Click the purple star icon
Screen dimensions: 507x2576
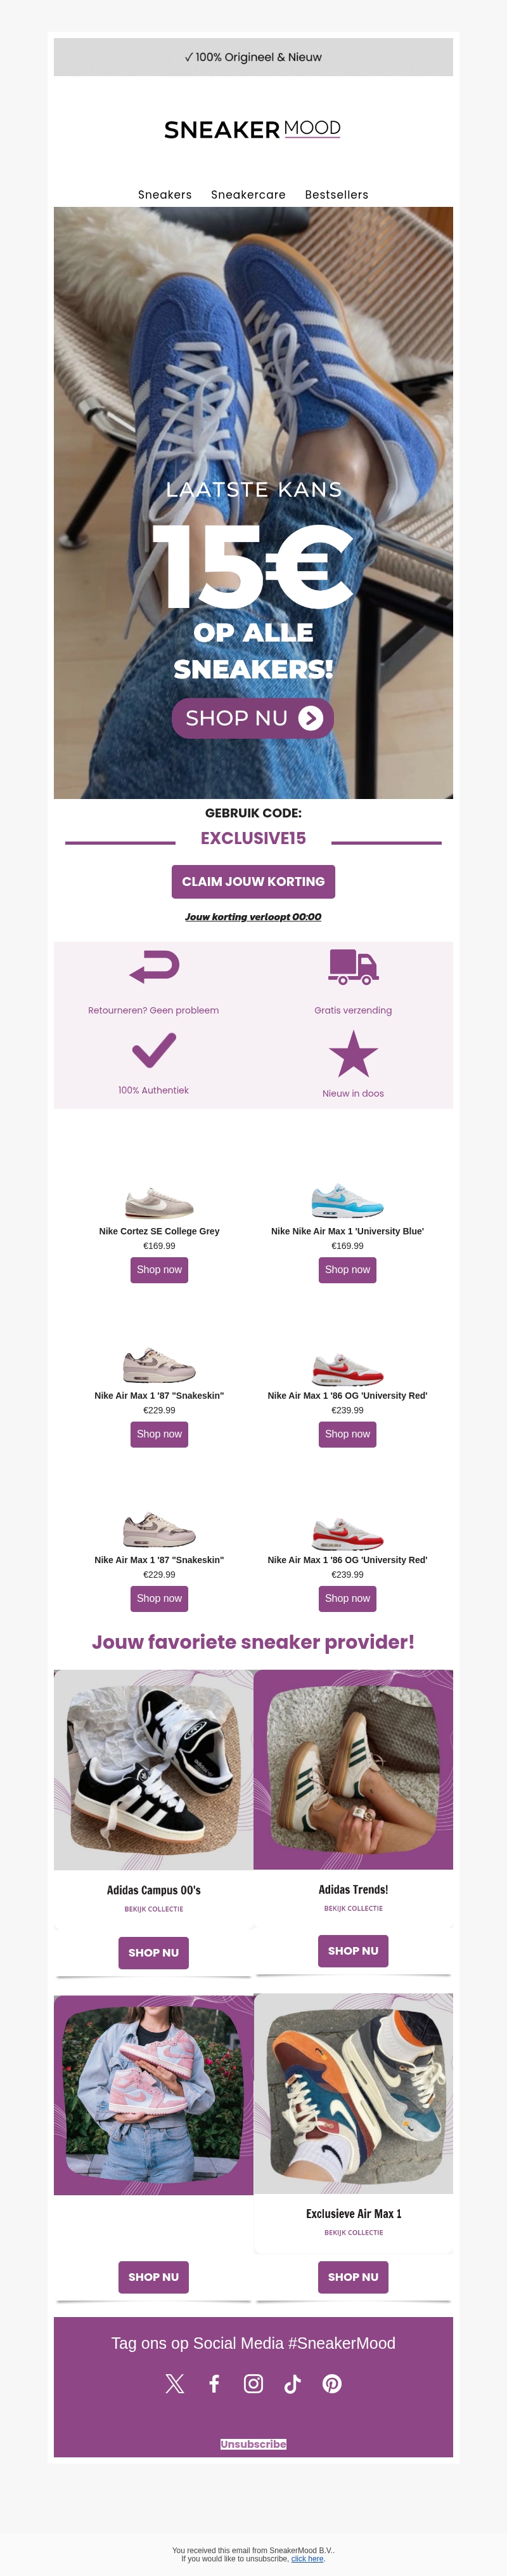point(353,1054)
